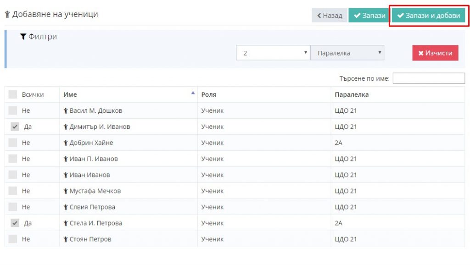Expand the Паралелка filter dropdown
The width and height of the screenshot is (470, 265).
click(x=347, y=53)
